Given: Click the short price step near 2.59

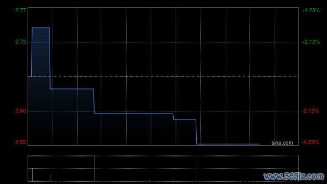Looking at the screenshot, I should tap(185, 120).
